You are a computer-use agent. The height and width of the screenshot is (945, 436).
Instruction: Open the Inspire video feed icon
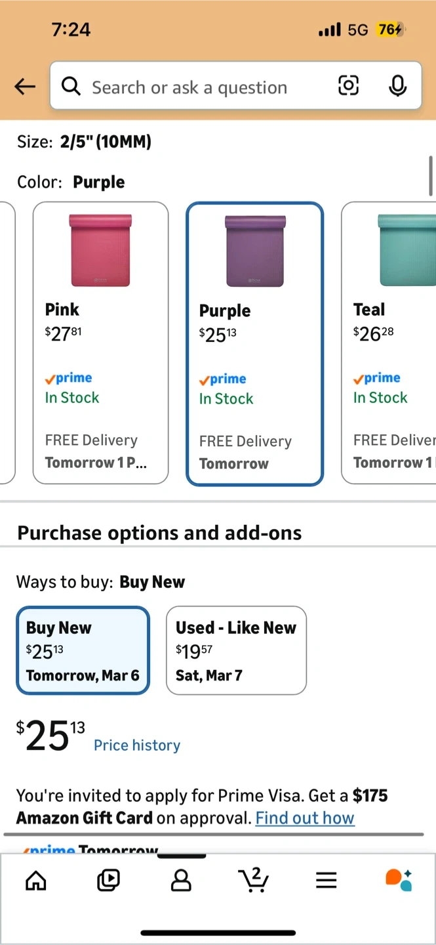(x=108, y=880)
